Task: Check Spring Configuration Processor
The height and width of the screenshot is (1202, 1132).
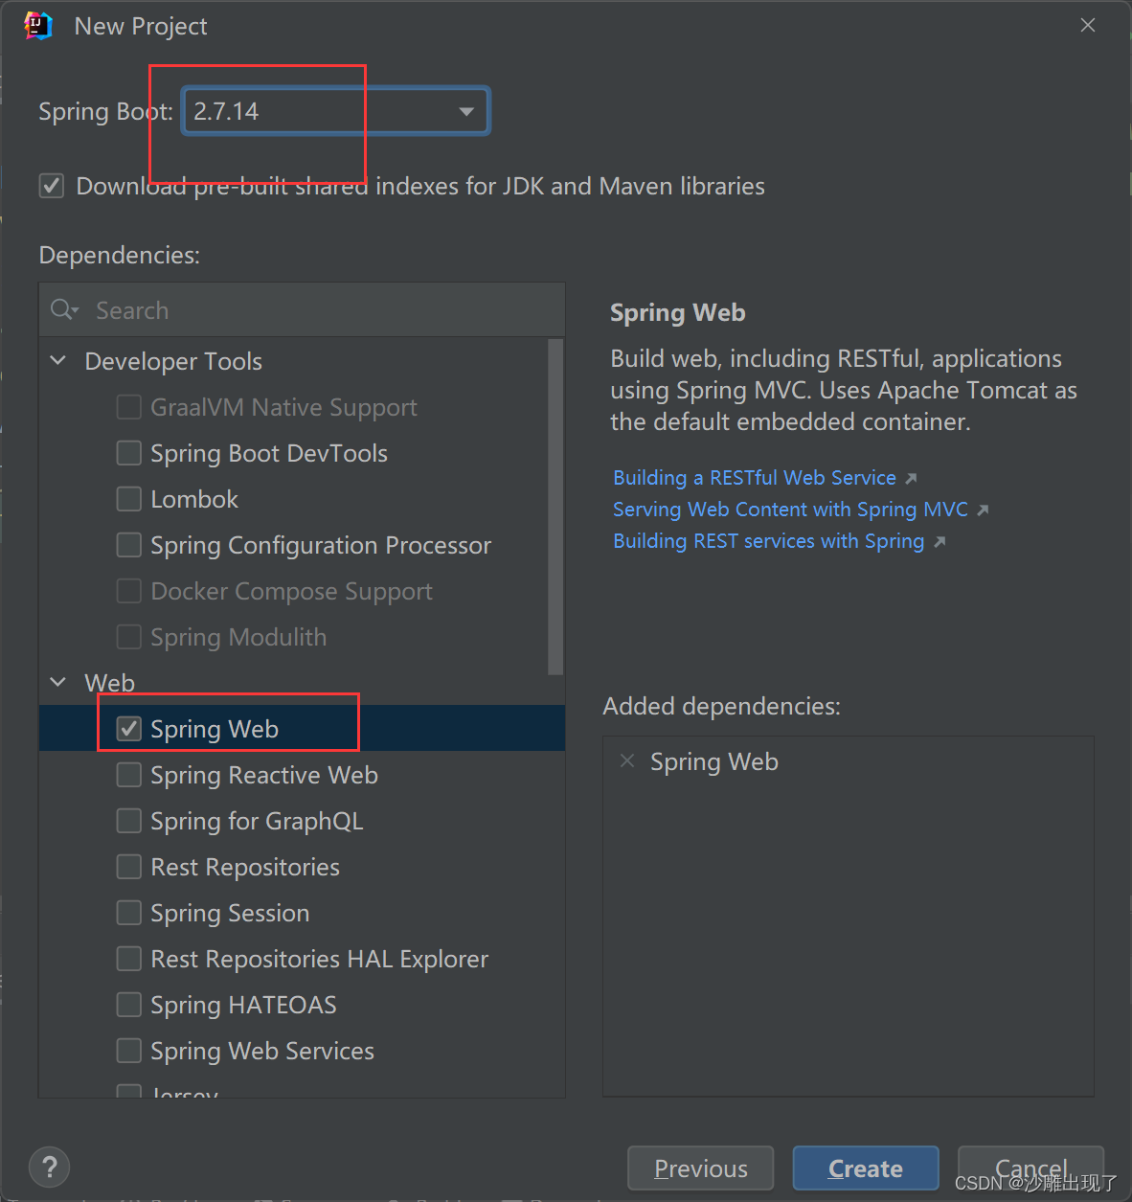Action: pyautogui.click(x=129, y=545)
